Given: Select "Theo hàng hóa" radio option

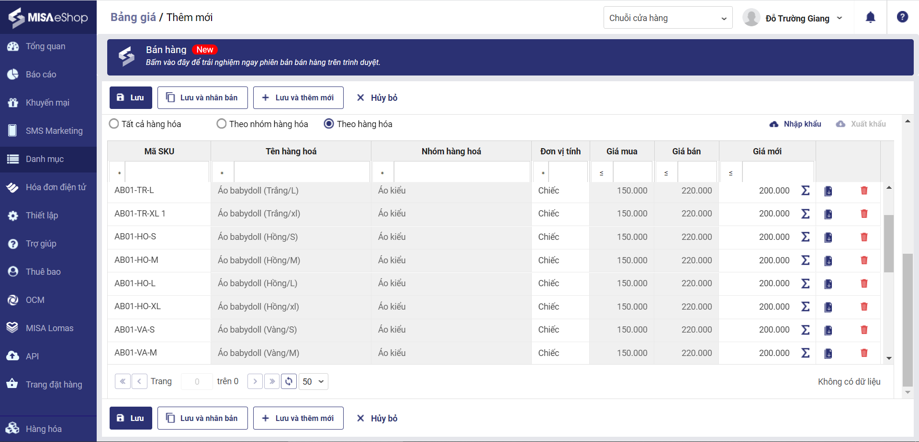Looking at the screenshot, I should pyautogui.click(x=329, y=124).
